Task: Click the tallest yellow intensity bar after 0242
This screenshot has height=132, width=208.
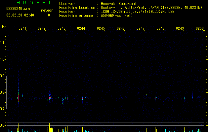Action: point(50,127)
